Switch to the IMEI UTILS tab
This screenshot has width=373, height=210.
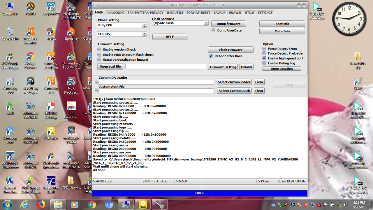click(x=175, y=13)
